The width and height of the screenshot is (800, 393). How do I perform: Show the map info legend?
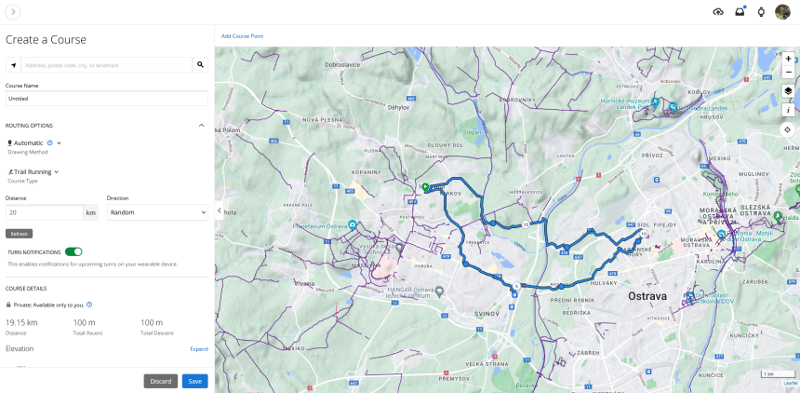pyautogui.click(x=788, y=109)
